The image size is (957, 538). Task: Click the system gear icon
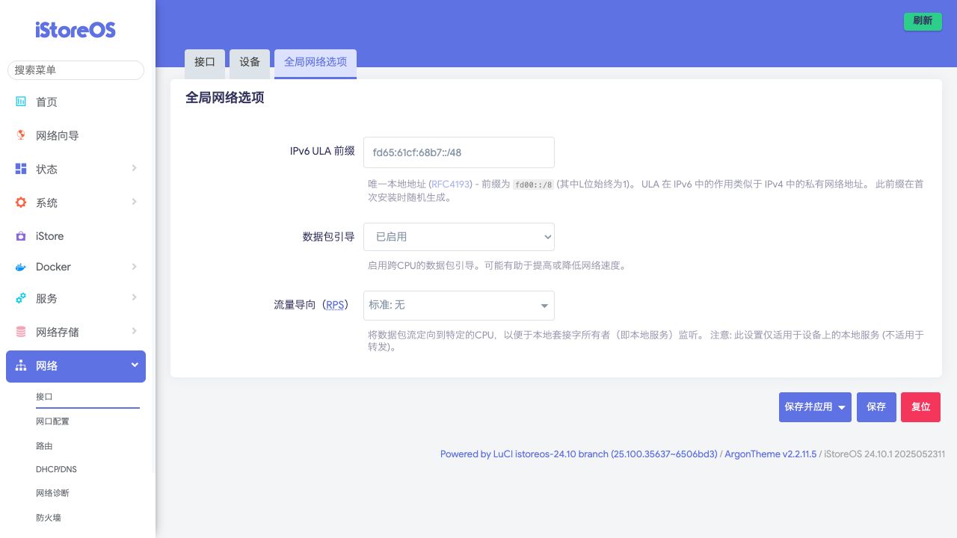[21, 202]
